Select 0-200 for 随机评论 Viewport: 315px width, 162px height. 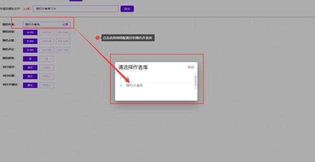30,50
